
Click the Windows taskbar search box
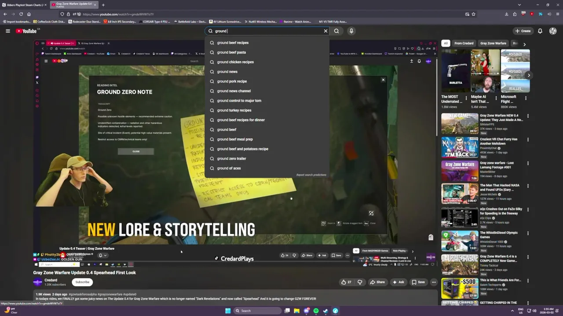tap(258, 311)
